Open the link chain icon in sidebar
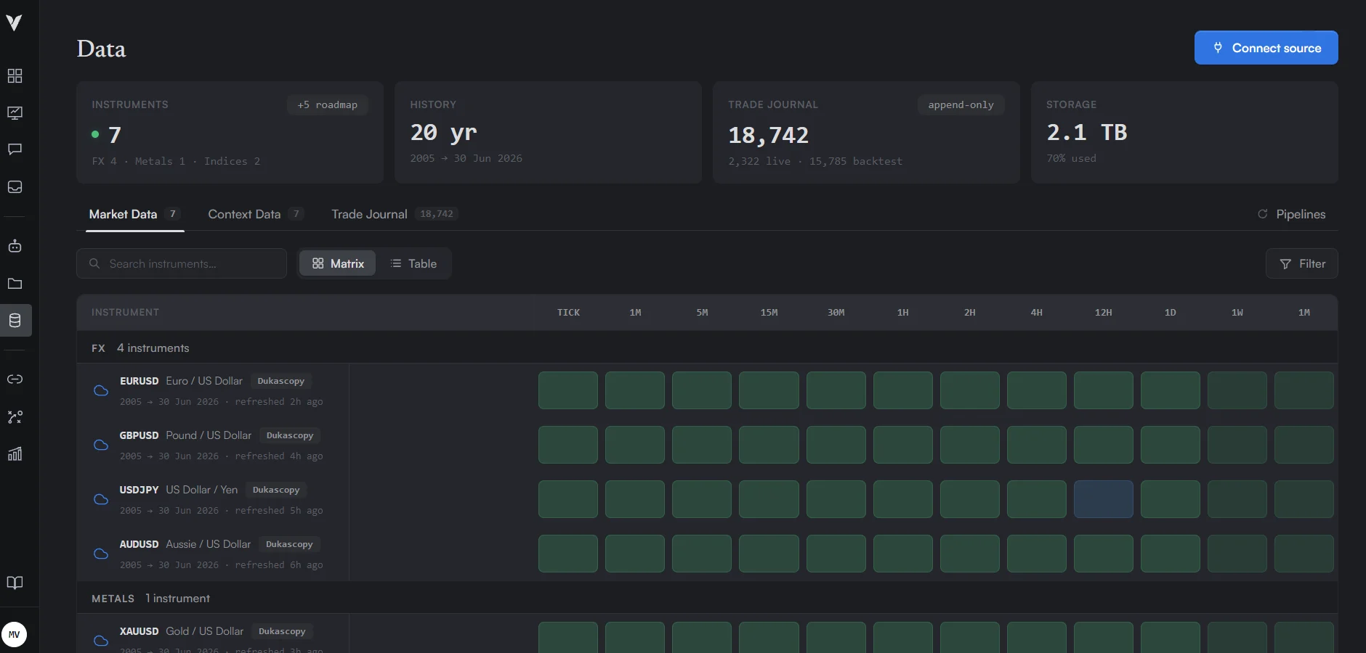 [15, 379]
